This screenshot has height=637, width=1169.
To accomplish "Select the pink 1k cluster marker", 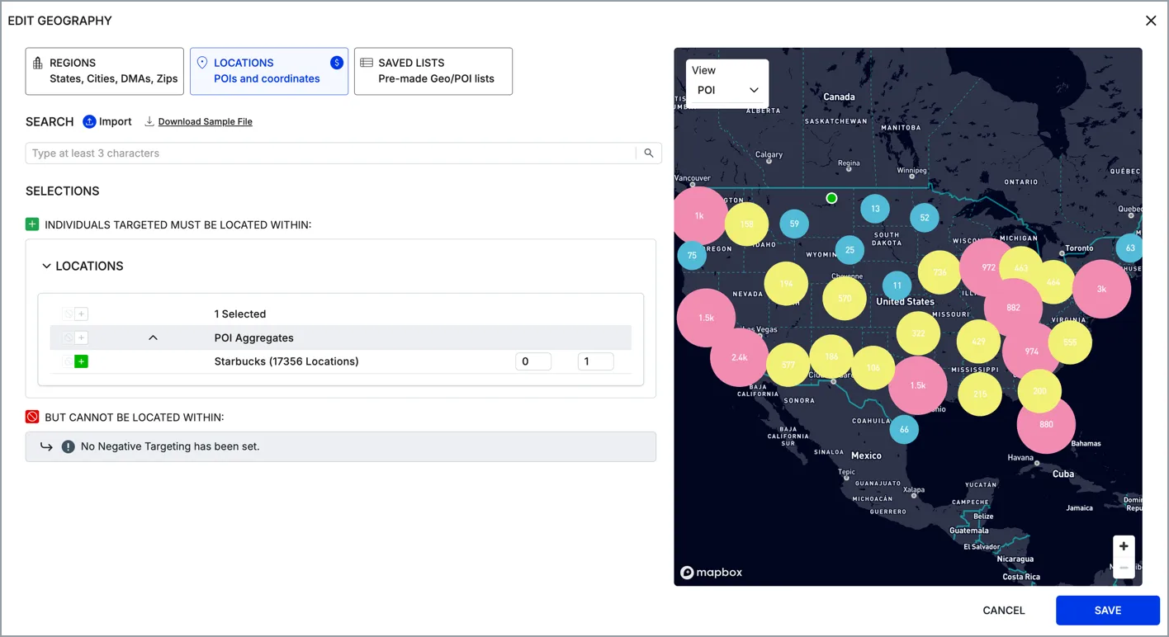I will click(699, 216).
